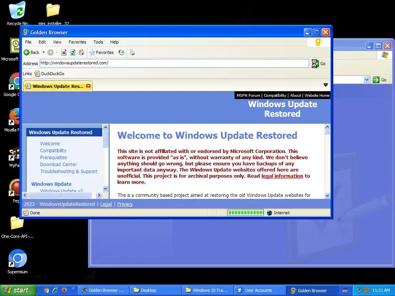Open the mini_installer_32 folder icon
Image resolution: width=395 pixels, height=296 pixels.
pyautogui.click(x=53, y=13)
